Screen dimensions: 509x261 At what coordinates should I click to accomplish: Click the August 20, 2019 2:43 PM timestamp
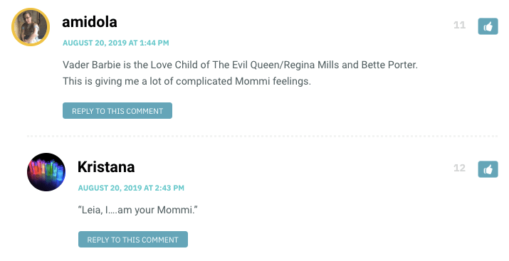point(131,188)
